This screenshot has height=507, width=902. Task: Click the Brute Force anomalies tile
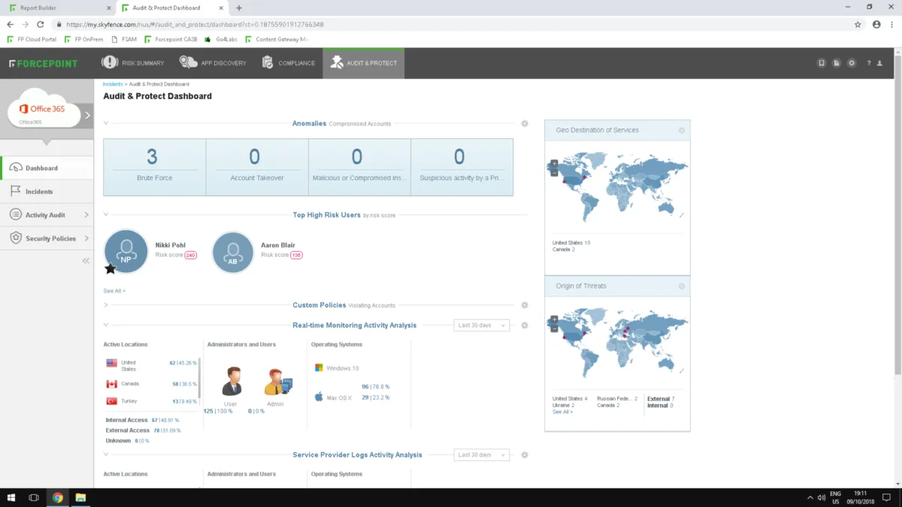(154, 167)
